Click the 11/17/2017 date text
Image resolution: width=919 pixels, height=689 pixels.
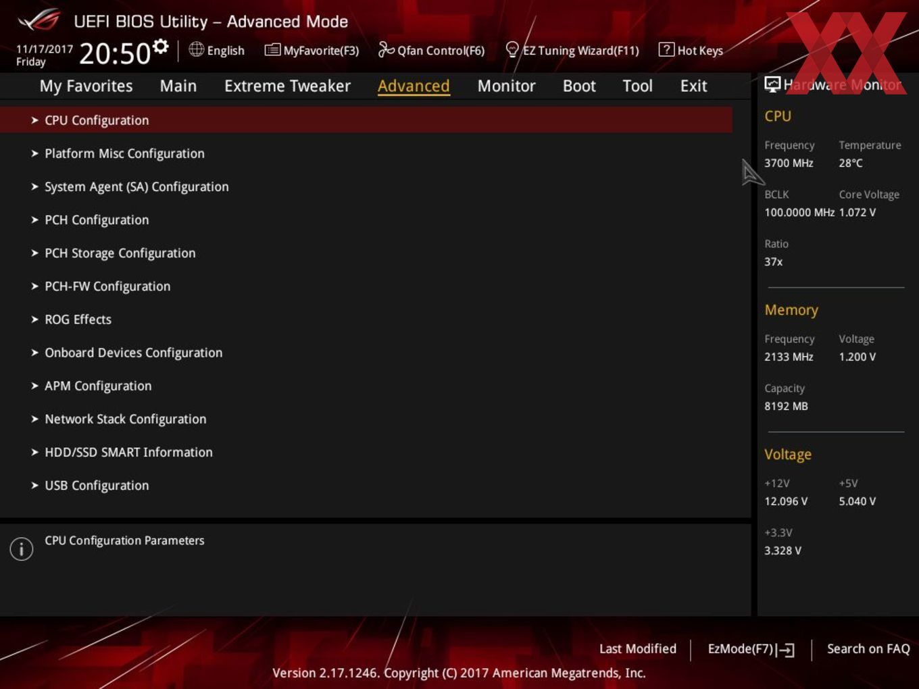(x=45, y=49)
